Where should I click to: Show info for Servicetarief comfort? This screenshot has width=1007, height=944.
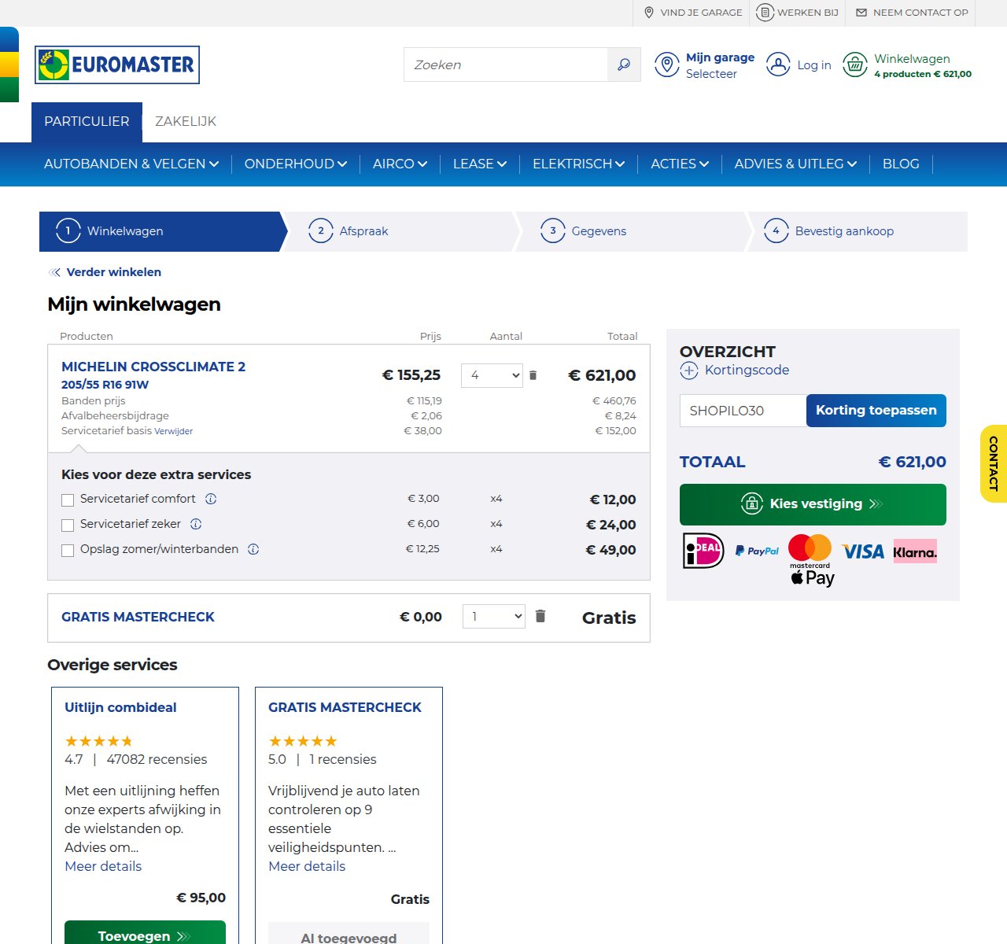[211, 499]
